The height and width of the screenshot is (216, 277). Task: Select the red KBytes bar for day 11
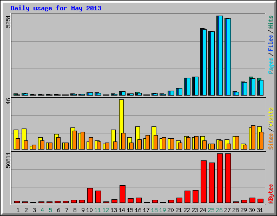pos(98,197)
